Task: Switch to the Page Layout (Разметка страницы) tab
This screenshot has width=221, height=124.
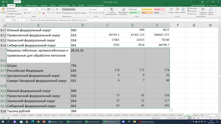Action: pos(31,6)
